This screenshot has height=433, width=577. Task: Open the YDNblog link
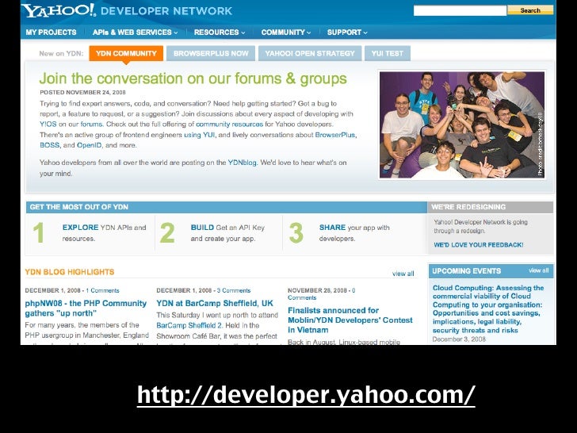click(242, 163)
